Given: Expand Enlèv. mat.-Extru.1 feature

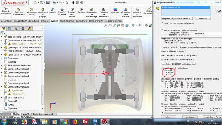Looking at the screenshot, I should [x=2, y=98].
